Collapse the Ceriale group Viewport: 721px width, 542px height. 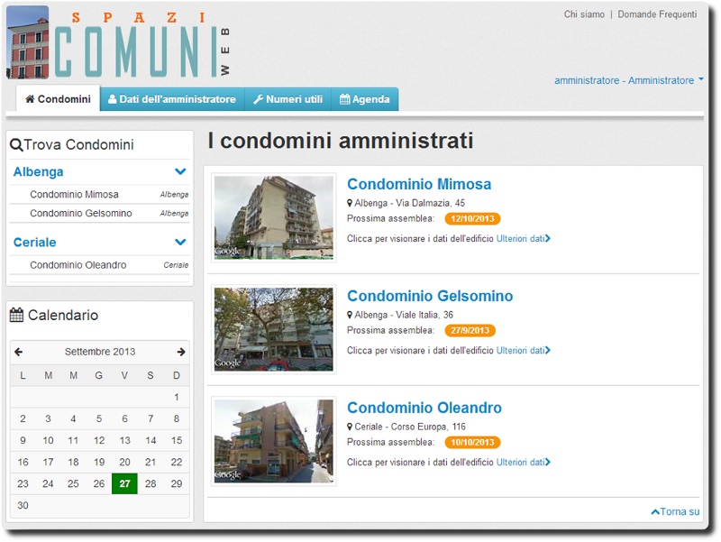pyautogui.click(x=180, y=242)
